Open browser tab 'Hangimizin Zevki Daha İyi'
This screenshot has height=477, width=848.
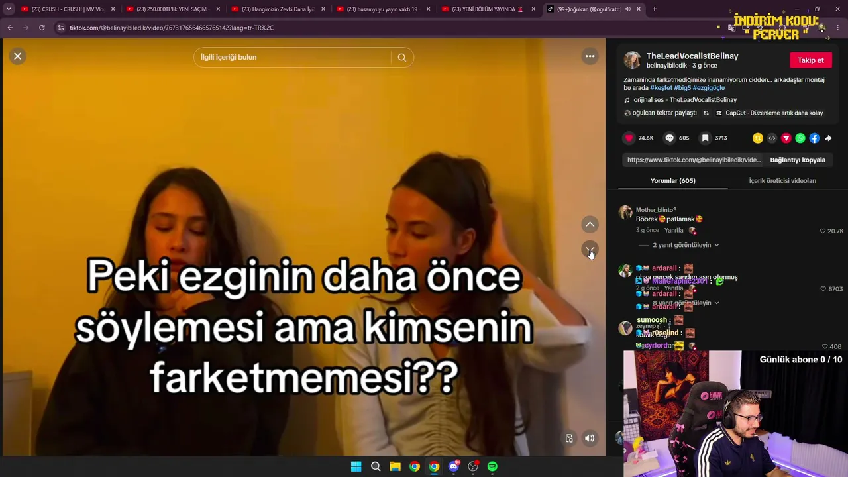[278, 9]
